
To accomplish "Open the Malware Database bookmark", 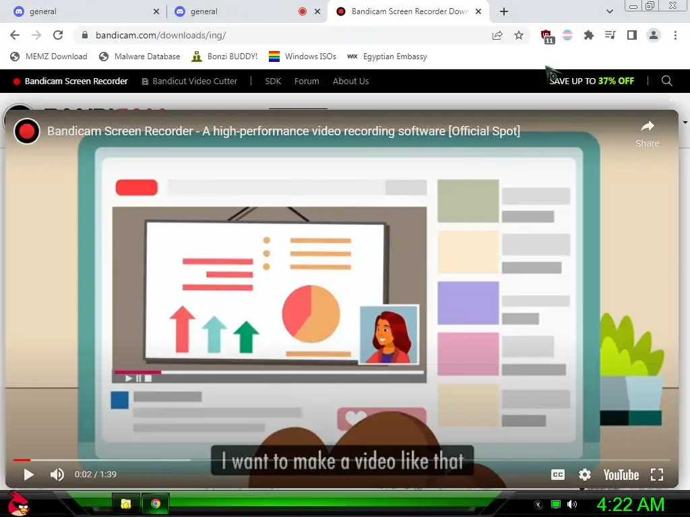I will [139, 57].
